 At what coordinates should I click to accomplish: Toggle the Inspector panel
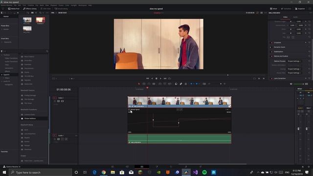300,9
